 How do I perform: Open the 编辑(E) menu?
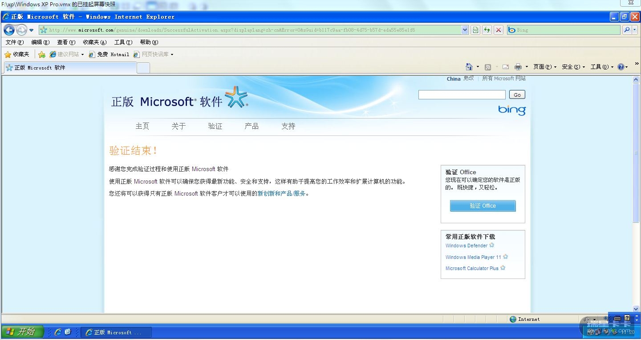click(41, 42)
